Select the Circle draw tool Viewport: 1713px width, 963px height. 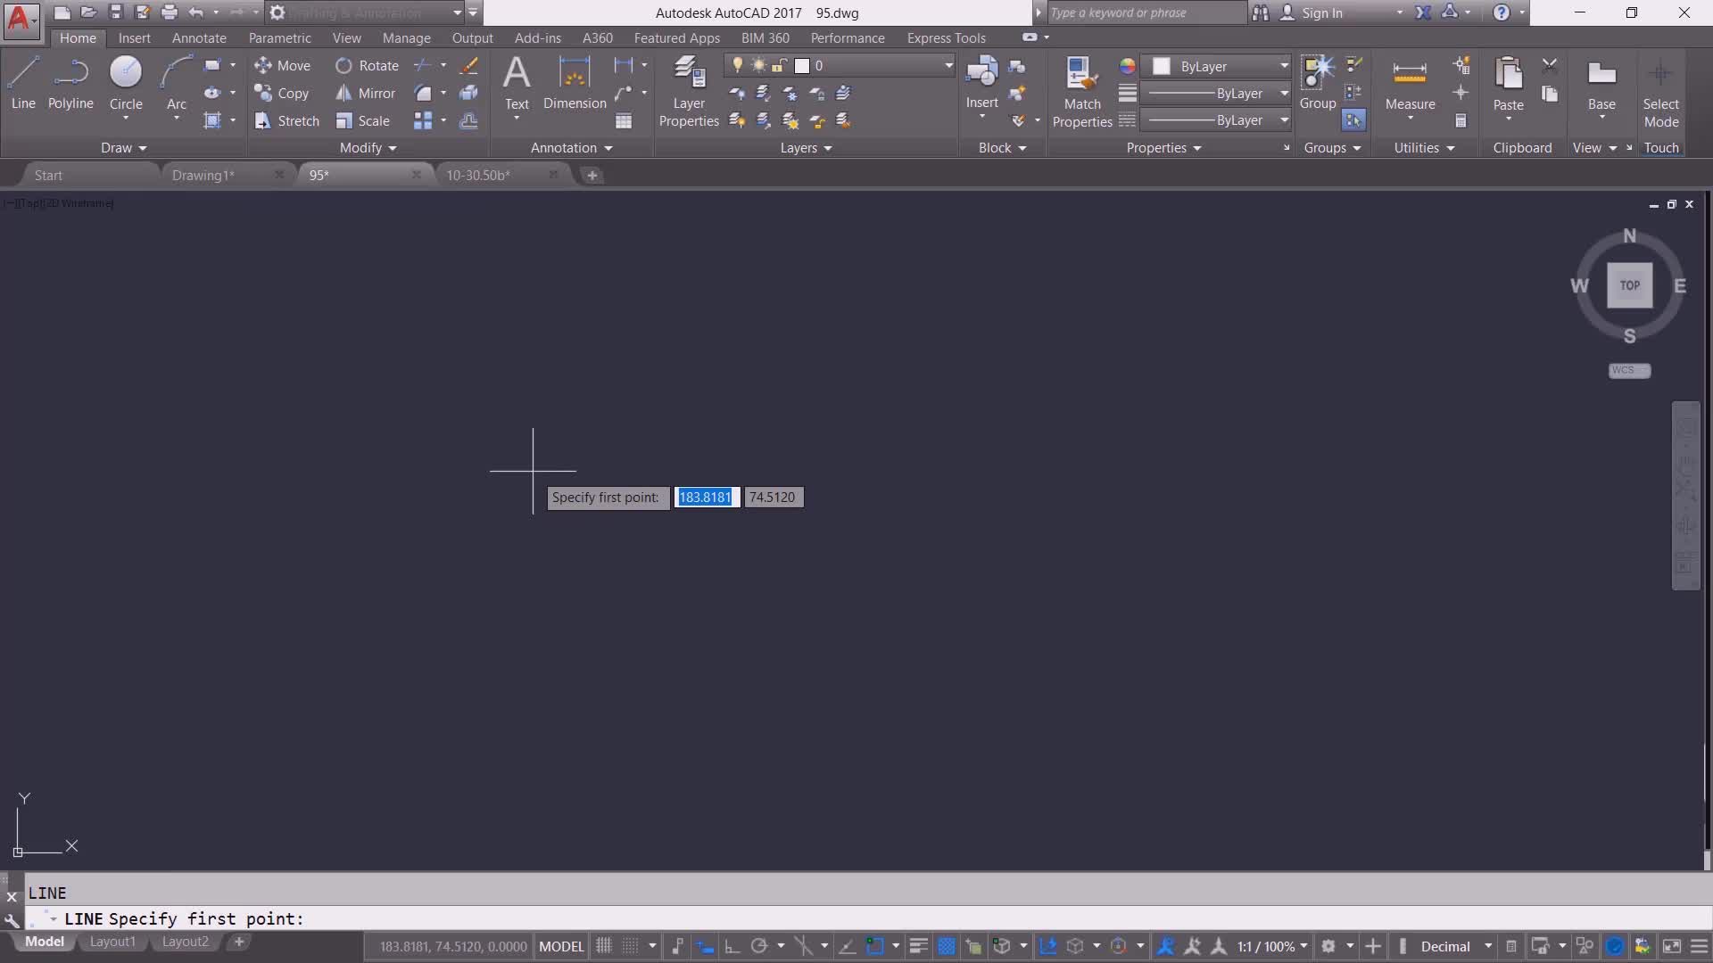[x=126, y=82]
